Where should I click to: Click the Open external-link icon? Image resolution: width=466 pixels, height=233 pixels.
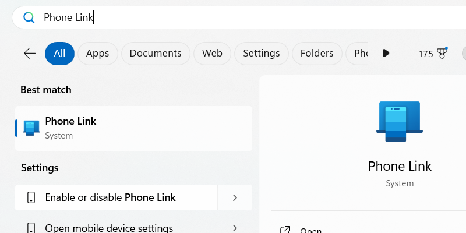pyautogui.click(x=285, y=230)
